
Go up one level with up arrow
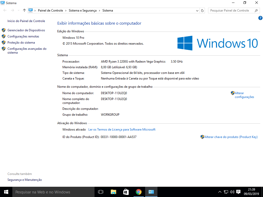coord(24,10)
